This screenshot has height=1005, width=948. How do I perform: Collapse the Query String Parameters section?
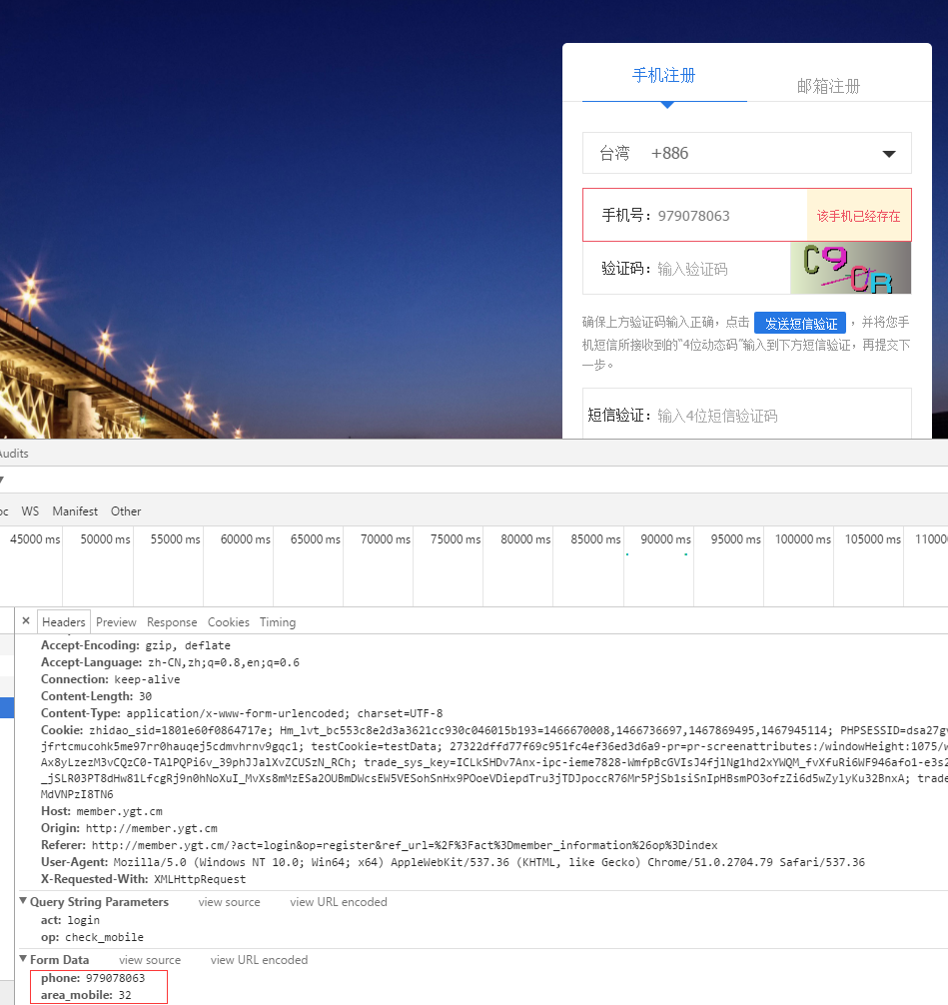click(24, 902)
